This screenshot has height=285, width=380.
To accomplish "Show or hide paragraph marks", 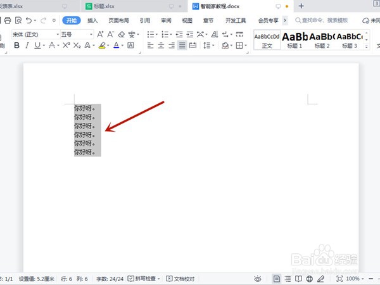I will click(225, 34).
